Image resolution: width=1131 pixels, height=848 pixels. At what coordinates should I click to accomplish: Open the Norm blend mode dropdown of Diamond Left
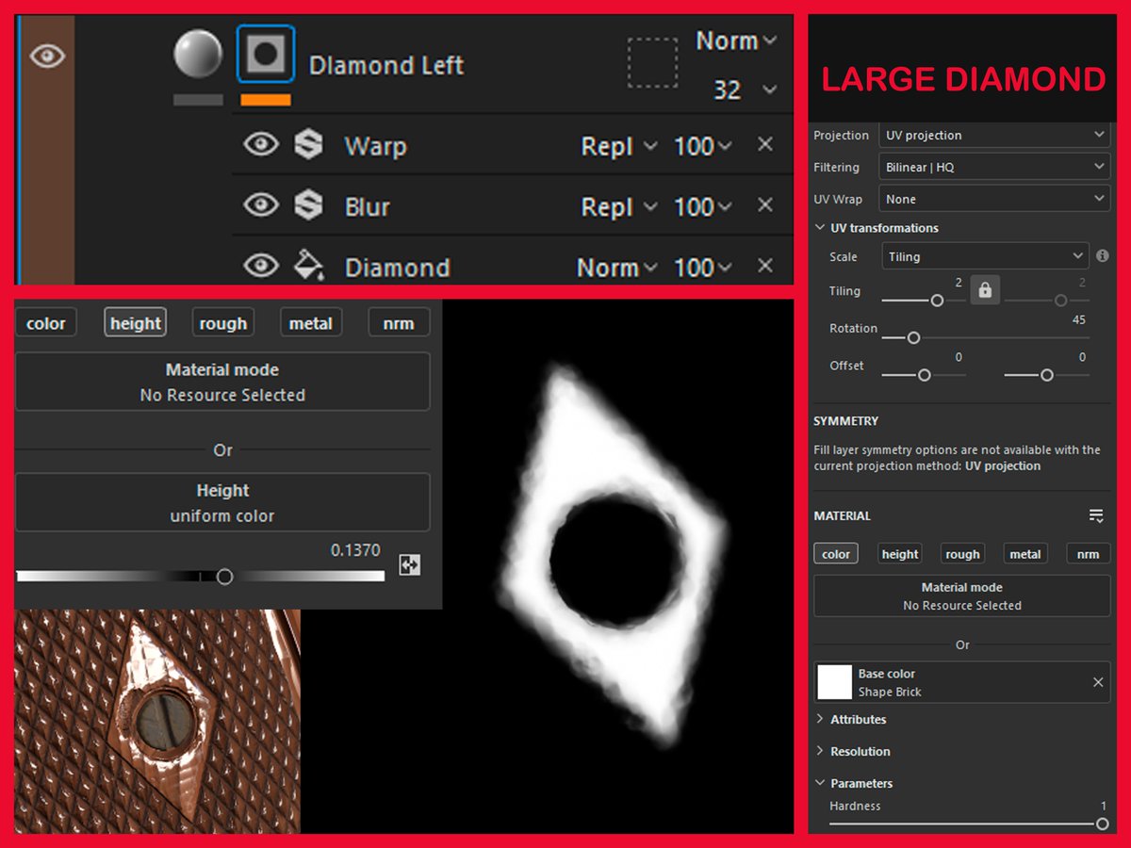pos(736,41)
